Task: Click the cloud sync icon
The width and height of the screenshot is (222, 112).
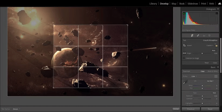Action: click(x=220, y=4)
